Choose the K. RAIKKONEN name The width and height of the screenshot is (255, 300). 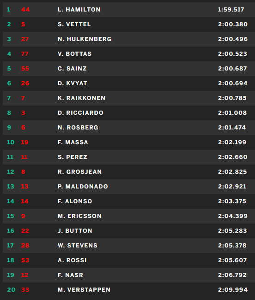pyautogui.click(x=81, y=98)
